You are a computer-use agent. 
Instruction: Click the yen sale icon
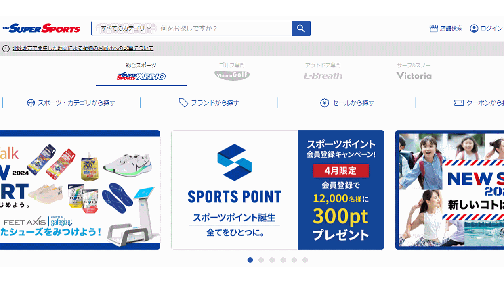[x=325, y=103]
